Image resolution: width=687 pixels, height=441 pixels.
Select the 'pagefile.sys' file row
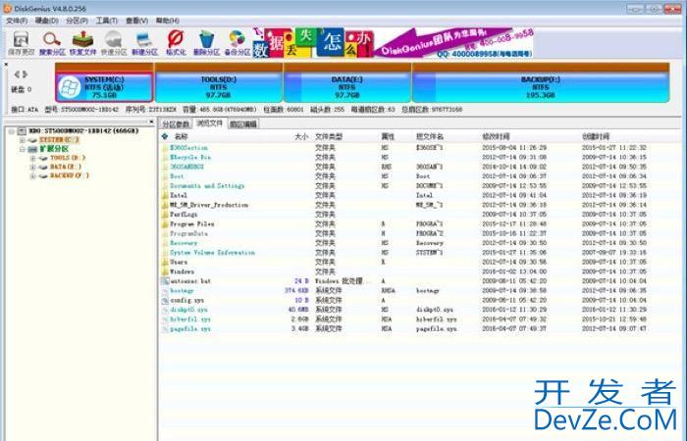click(x=422, y=328)
